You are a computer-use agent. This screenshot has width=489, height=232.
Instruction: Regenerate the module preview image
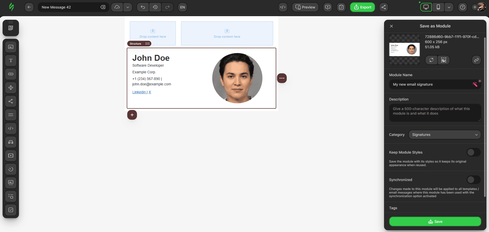tap(431, 60)
